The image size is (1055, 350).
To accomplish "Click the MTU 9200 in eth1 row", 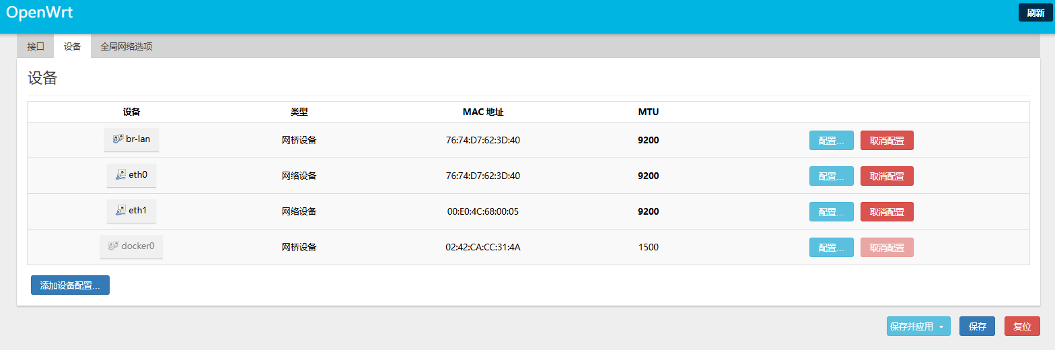I will click(x=649, y=211).
